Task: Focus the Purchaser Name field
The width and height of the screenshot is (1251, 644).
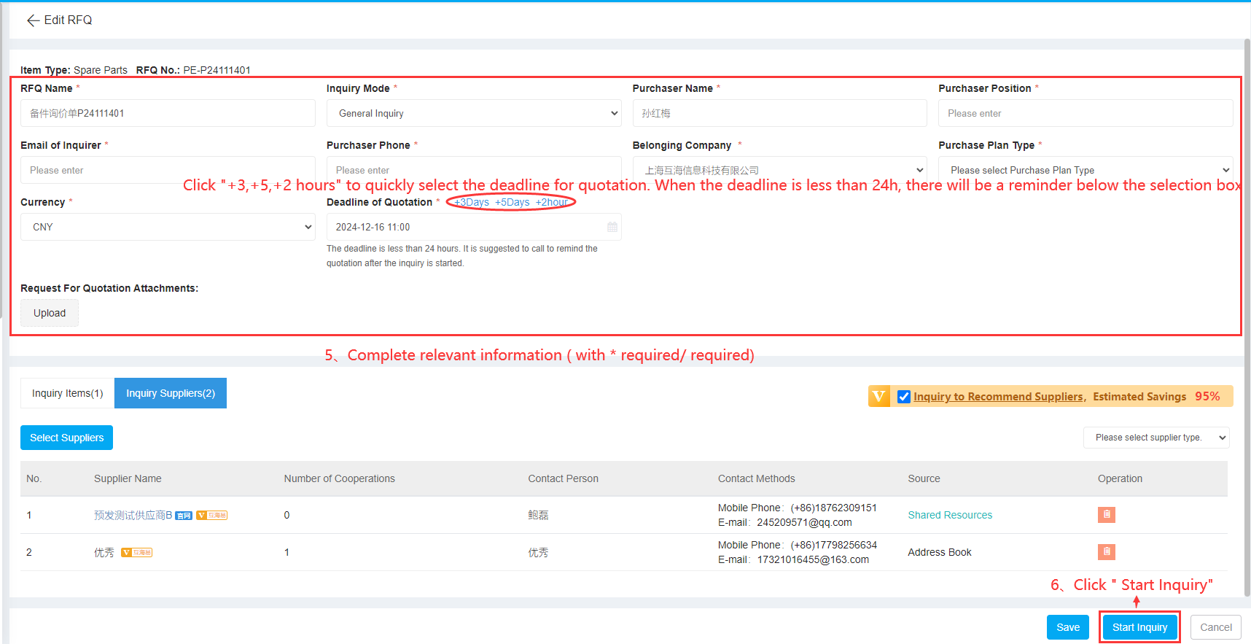Action: pos(780,113)
